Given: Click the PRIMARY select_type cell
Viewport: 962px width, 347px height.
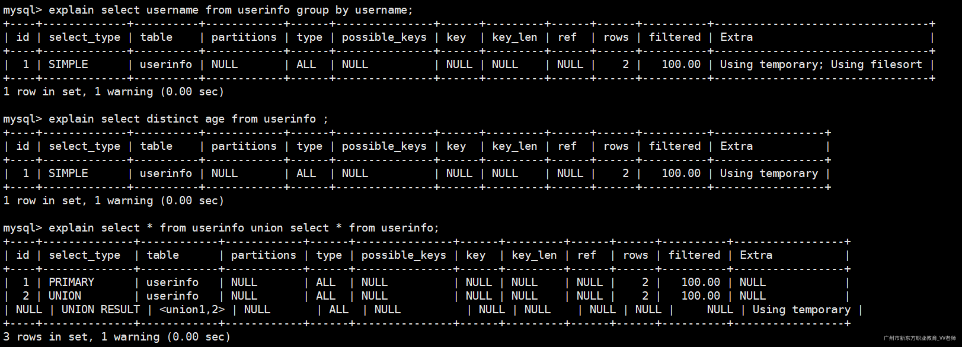Looking at the screenshot, I should 71,282.
